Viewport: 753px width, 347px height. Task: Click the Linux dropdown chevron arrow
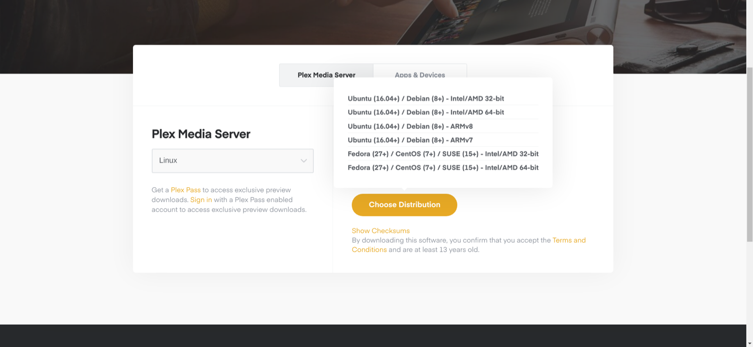[304, 161]
